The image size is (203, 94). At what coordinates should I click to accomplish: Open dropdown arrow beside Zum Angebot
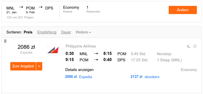tap(39, 66)
